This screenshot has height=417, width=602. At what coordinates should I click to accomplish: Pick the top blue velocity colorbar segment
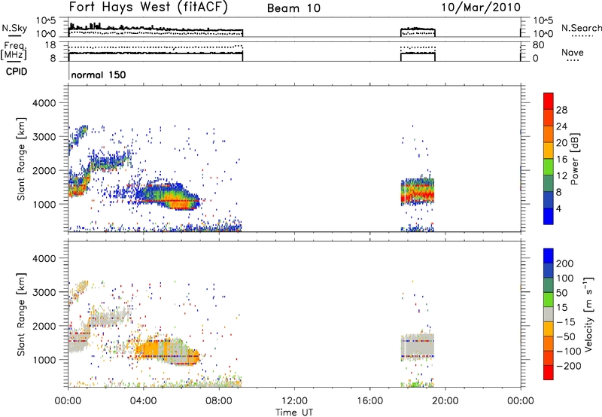(549, 256)
